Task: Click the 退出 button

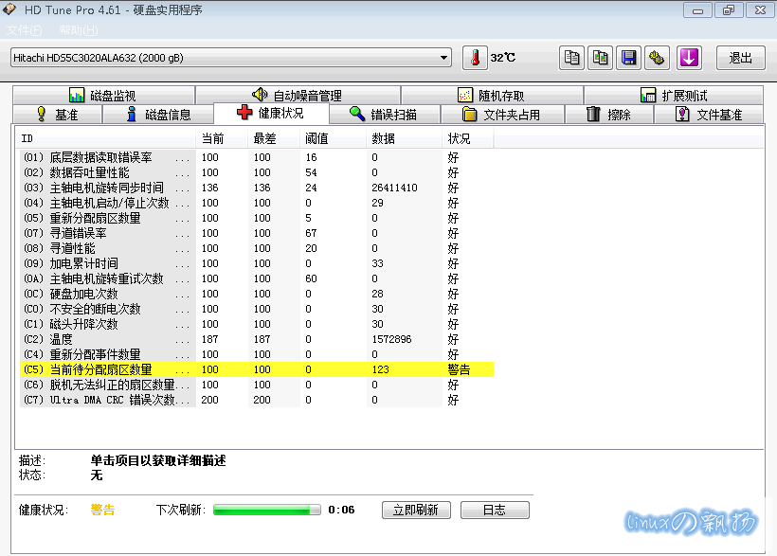Action: tap(740, 58)
